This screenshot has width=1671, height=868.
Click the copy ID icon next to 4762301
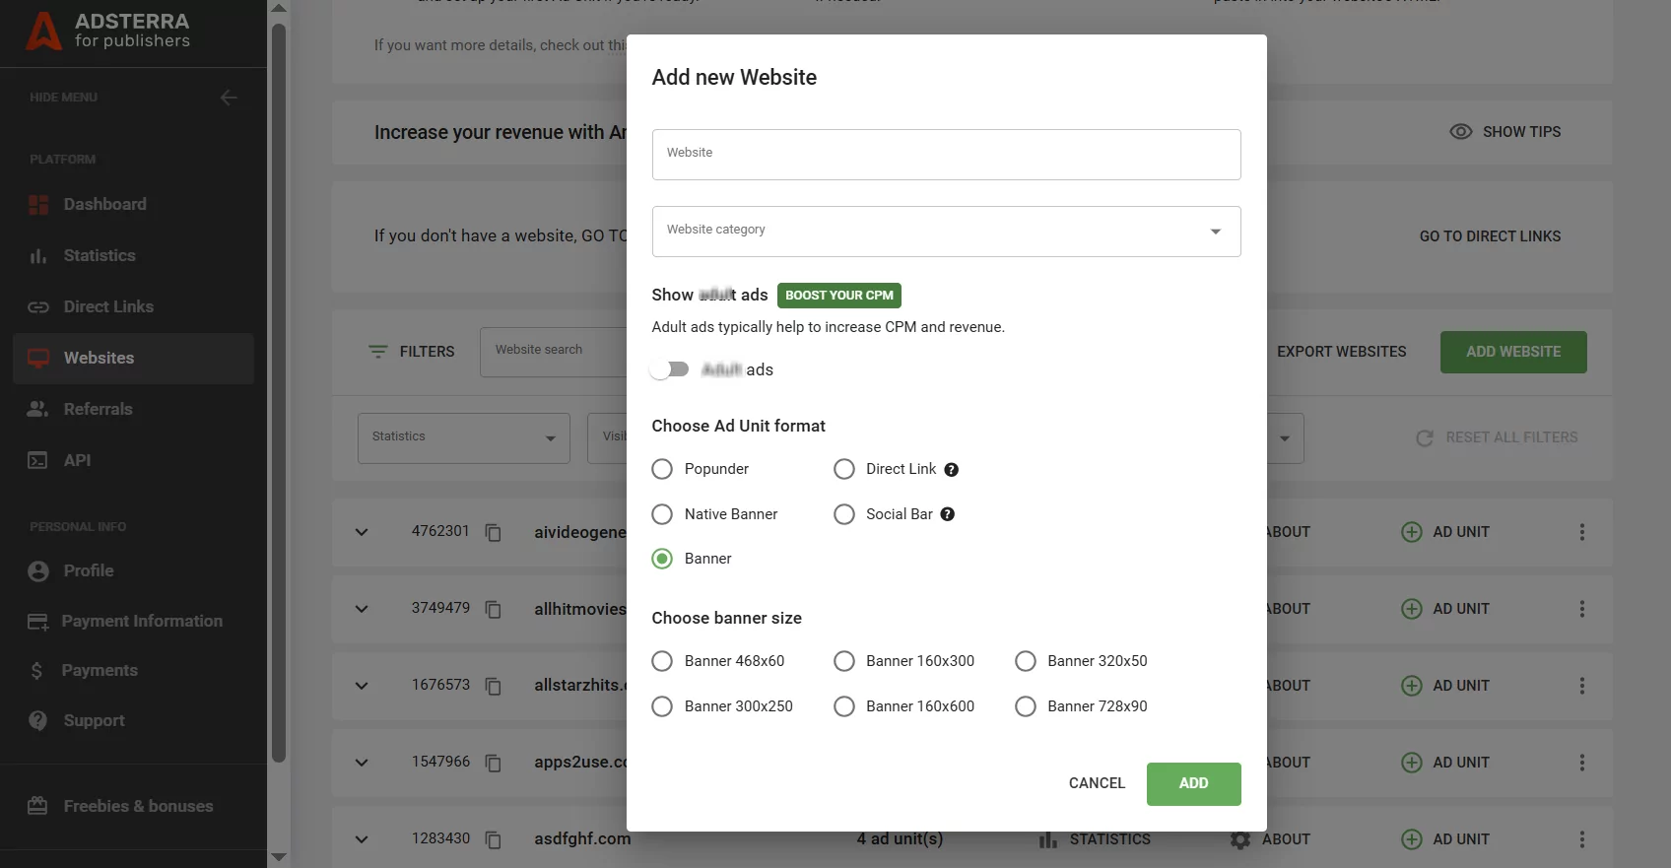click(494, 532)
